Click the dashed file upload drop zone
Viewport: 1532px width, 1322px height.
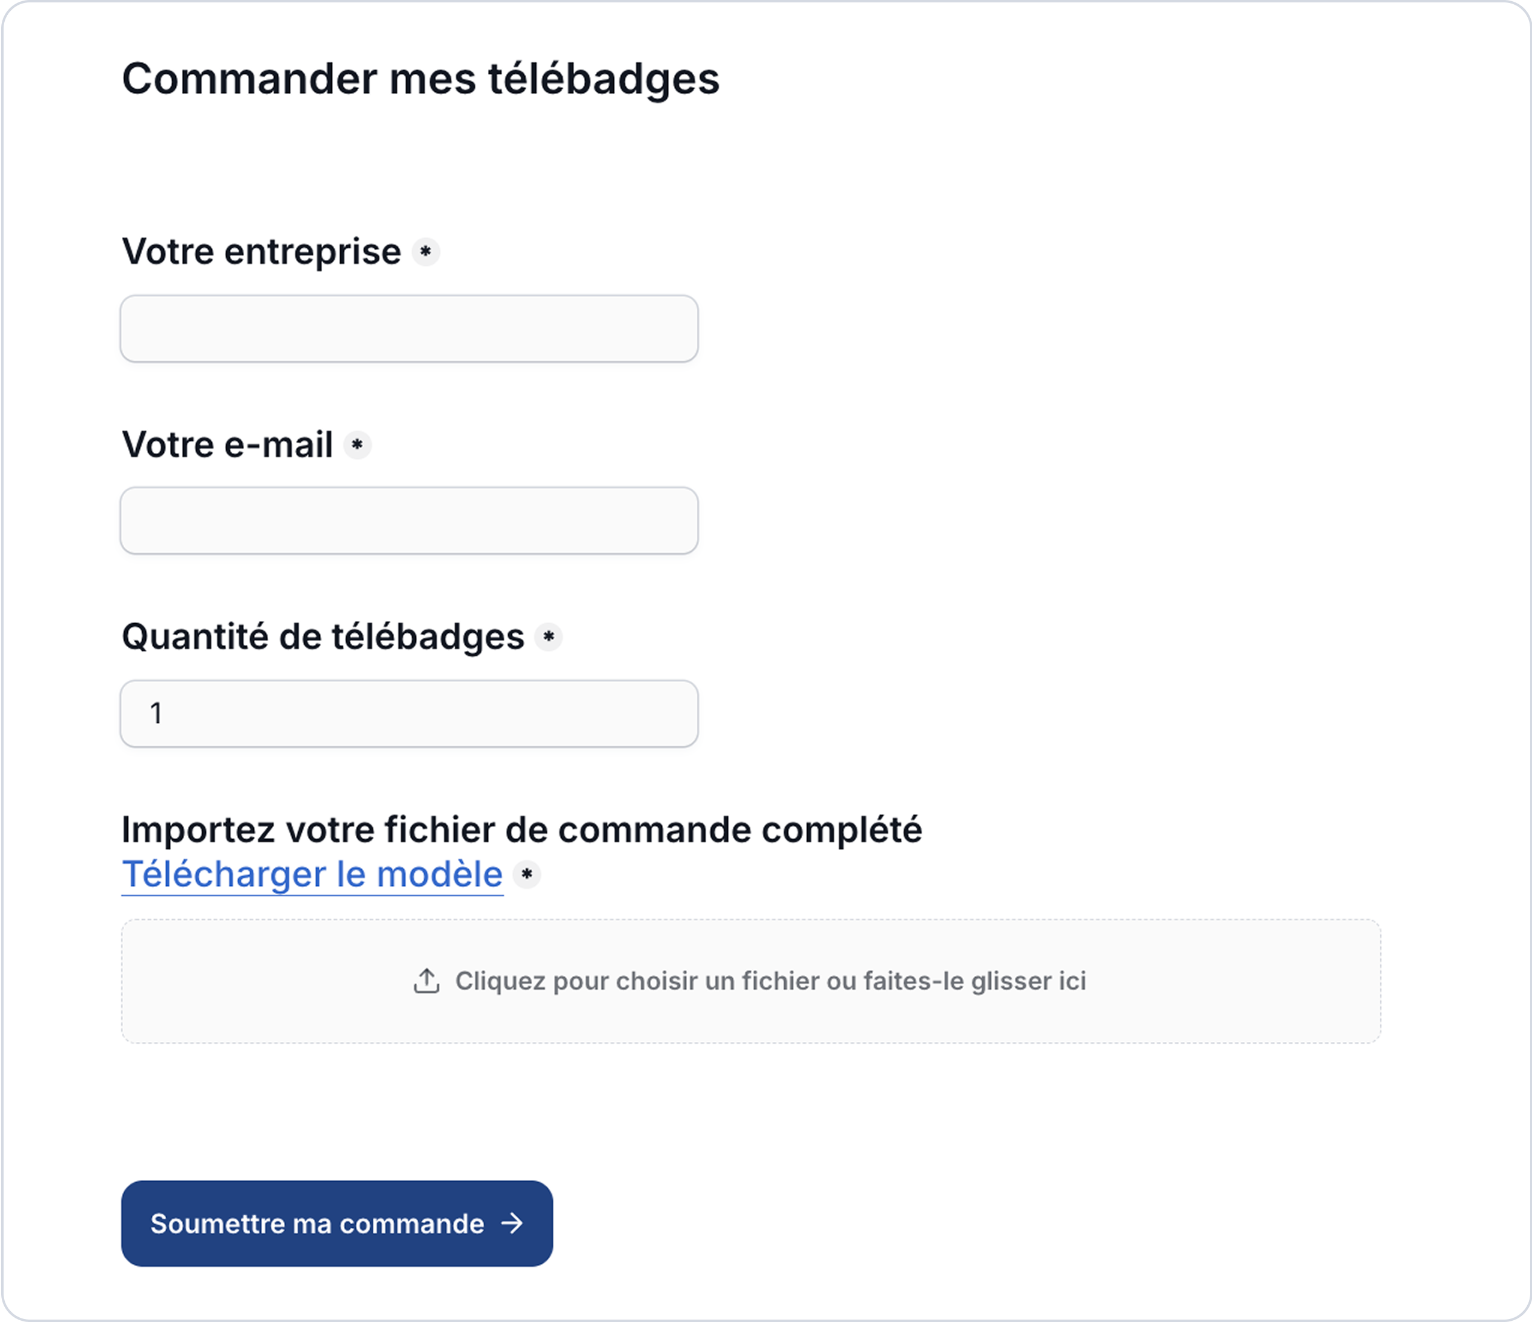(x=751, y=1020)
